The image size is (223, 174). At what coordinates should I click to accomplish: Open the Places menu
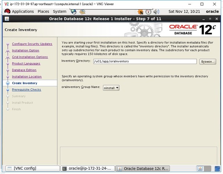(43, 11)
